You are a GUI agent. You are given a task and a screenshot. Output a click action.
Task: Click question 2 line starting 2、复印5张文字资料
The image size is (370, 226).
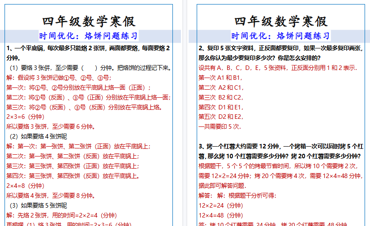pos(280,48)
